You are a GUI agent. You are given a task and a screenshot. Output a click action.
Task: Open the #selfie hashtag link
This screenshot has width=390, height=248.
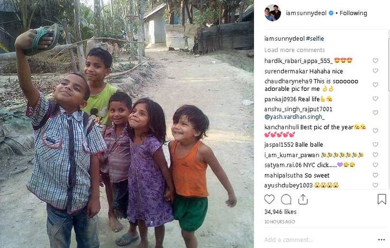click(x=315, y=38)
